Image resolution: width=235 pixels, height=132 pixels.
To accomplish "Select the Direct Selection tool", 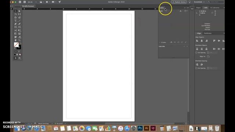I will tap(19, 11).
